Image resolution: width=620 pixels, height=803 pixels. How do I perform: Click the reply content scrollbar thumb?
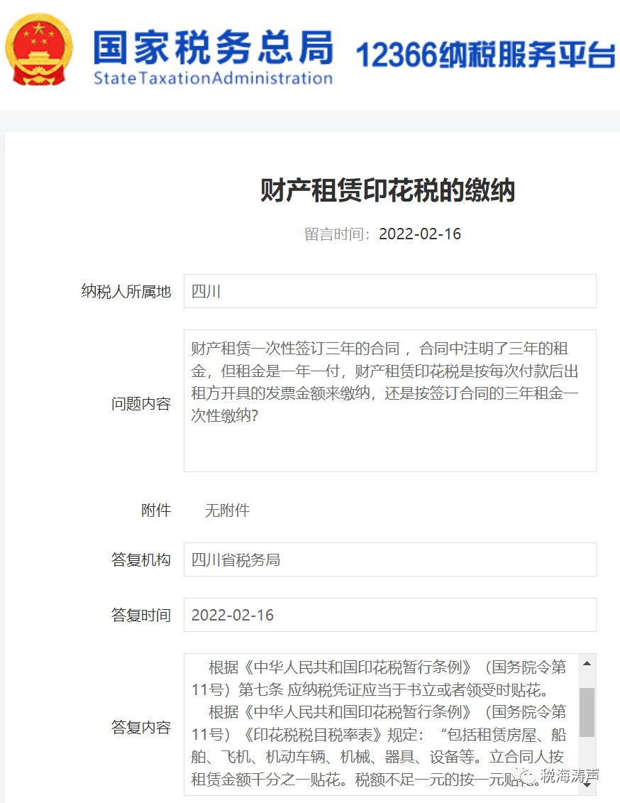click(587, 711)
